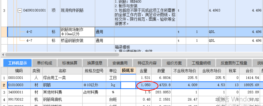Screen dimensions: 263x106
Task: Switch to the 单价构成 tab
Action: click(x=45, y=63)
